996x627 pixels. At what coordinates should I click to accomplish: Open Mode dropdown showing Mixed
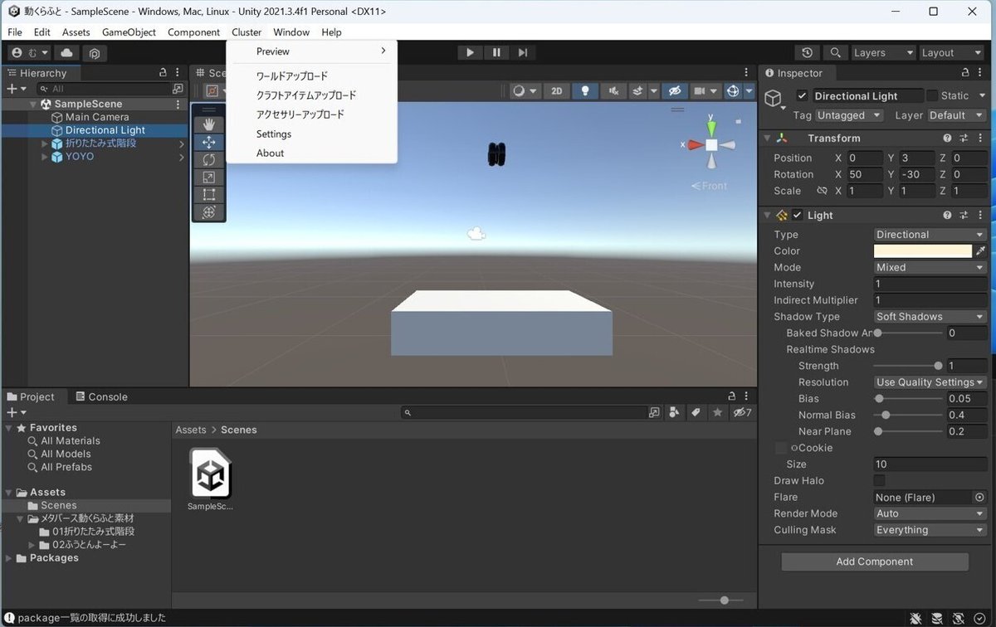pyautogui.click(x=930, y=267)
